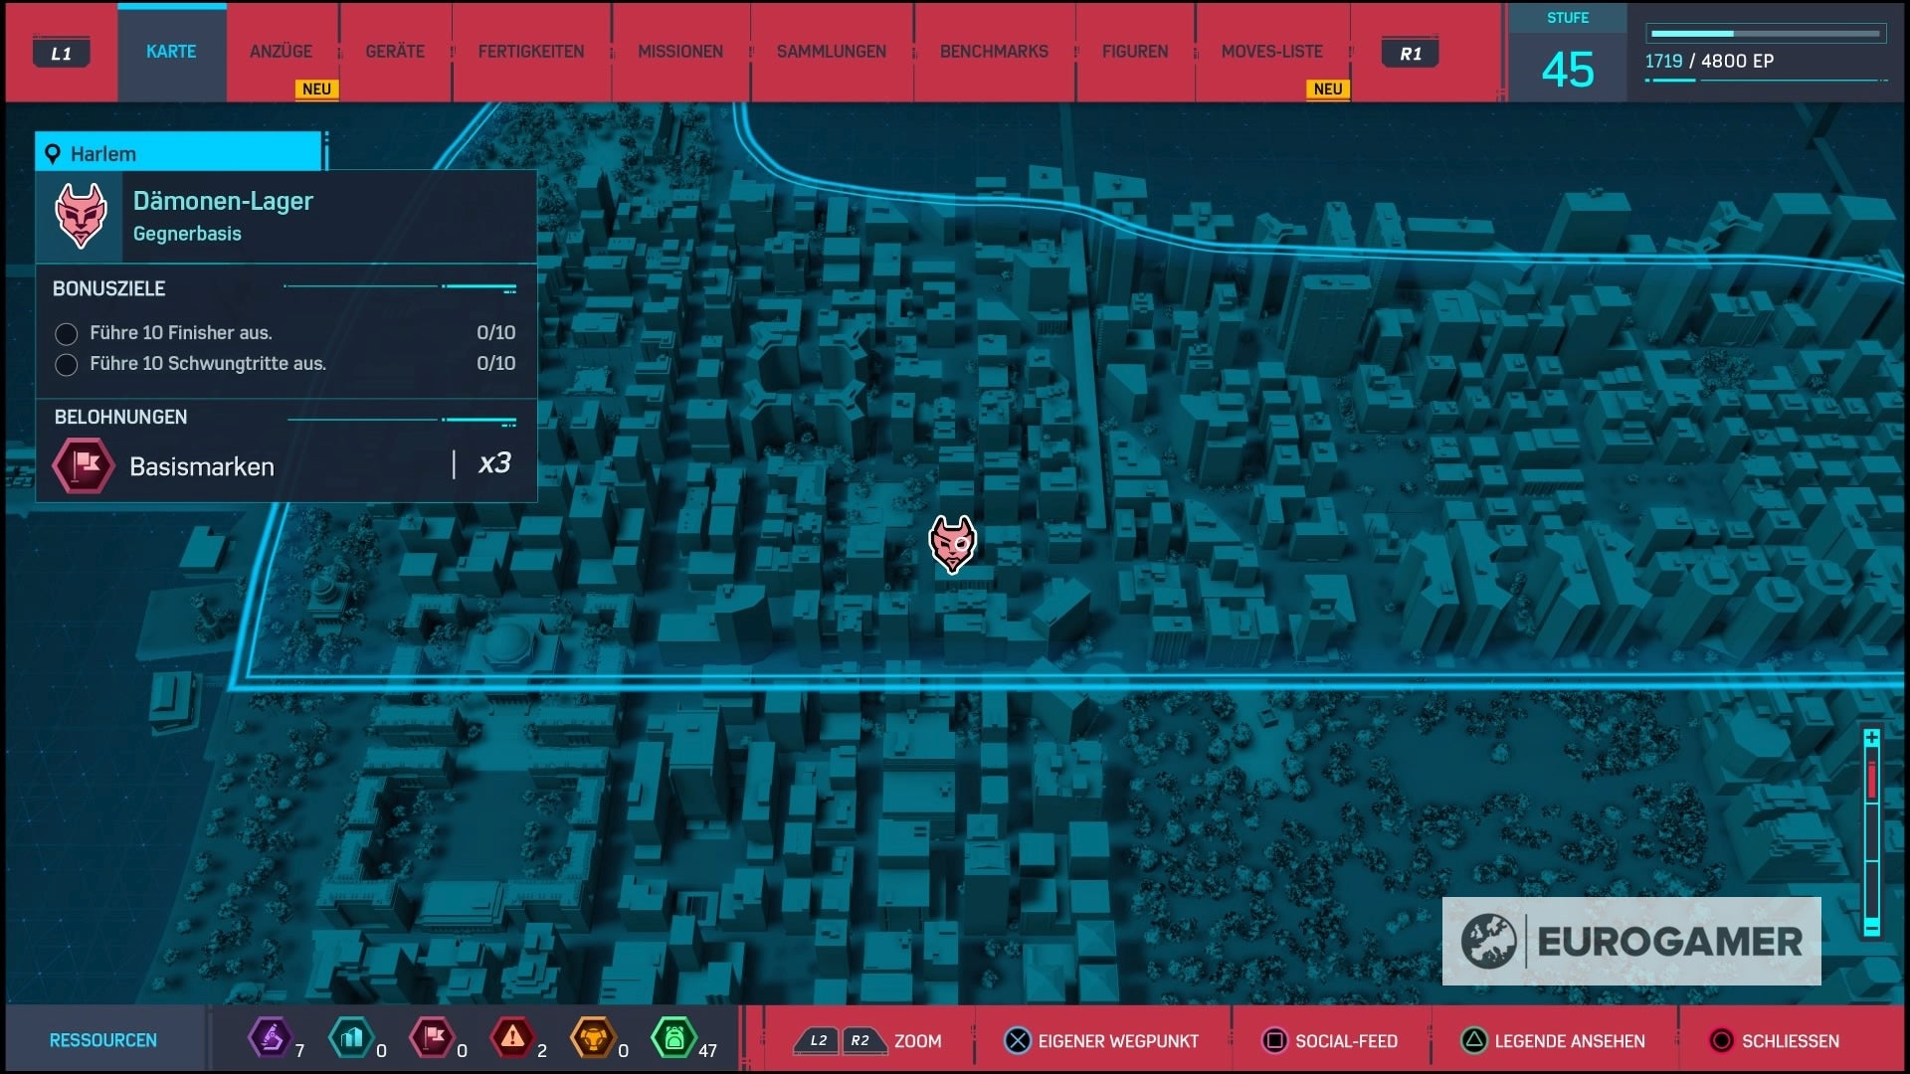
Task: Click the Gegnerbasis subtitle text
Action: click(x=187, y=234)
